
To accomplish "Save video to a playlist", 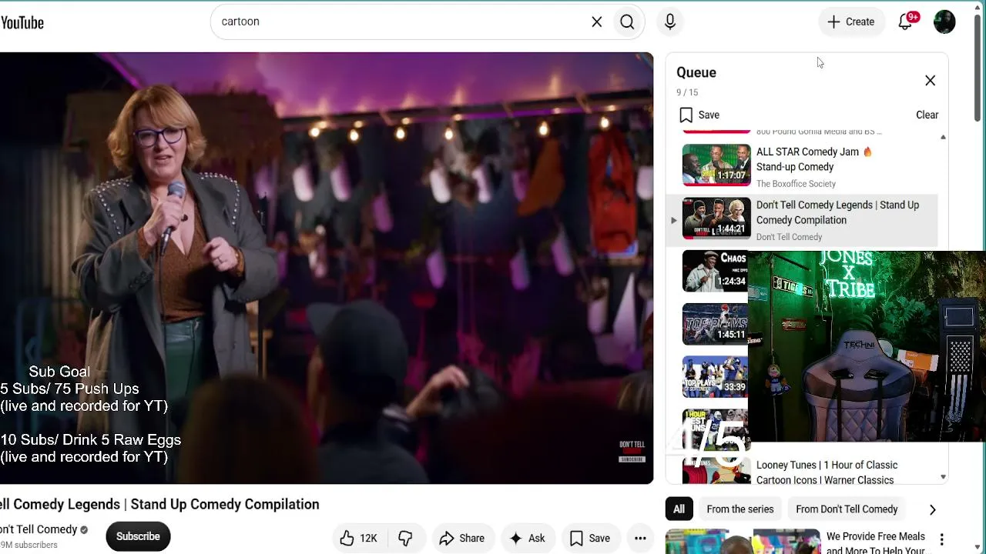I will click(x=589, y=538).
